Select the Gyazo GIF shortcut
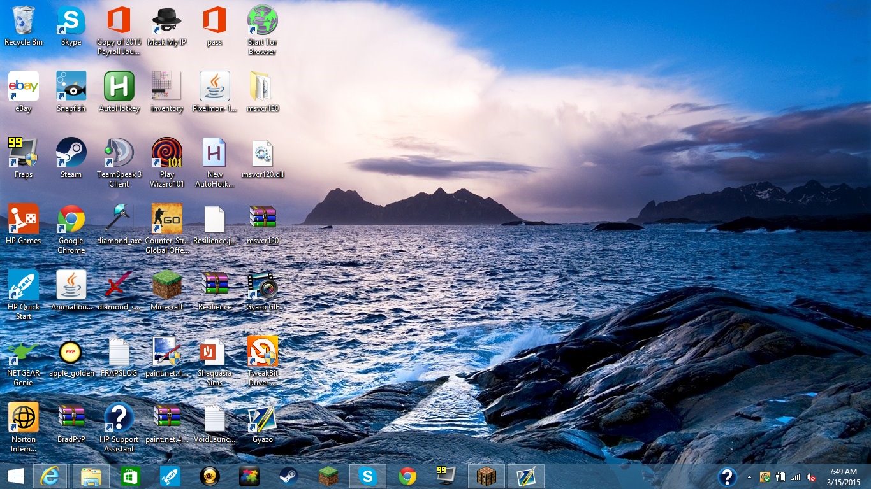The height and width of the screenshot is (489, 871). tap(263, 290)
